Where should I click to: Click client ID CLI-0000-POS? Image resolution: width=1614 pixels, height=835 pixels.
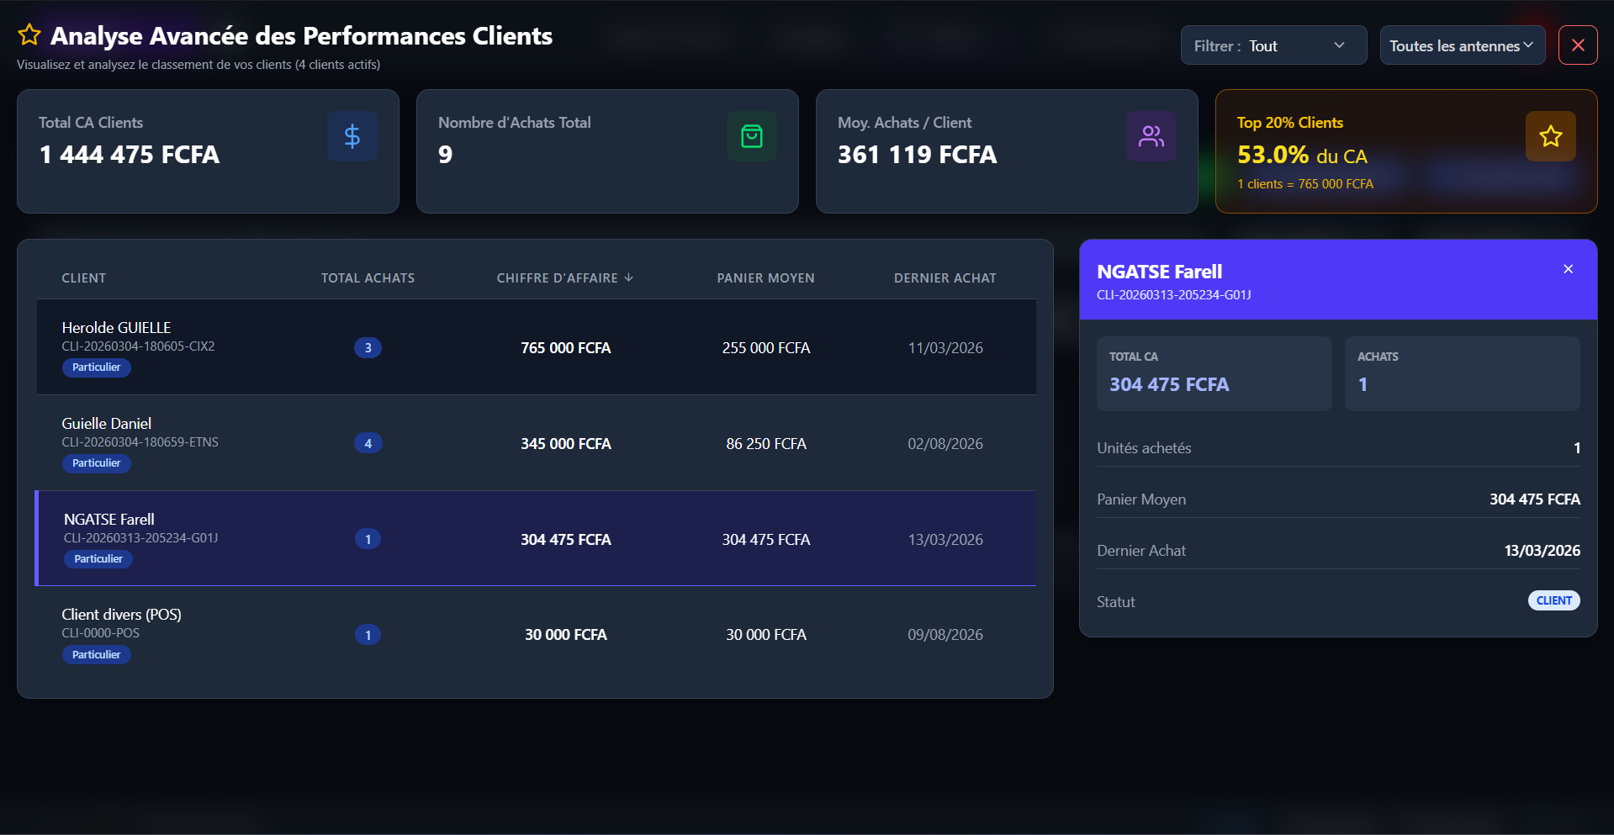coord(101,633)
